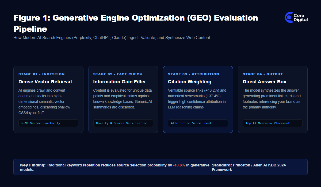Click the "k-NN Vector Similarity" tag
Image resolution: width=321 pixels, height=187 pixels.
[x=48, y=123]
